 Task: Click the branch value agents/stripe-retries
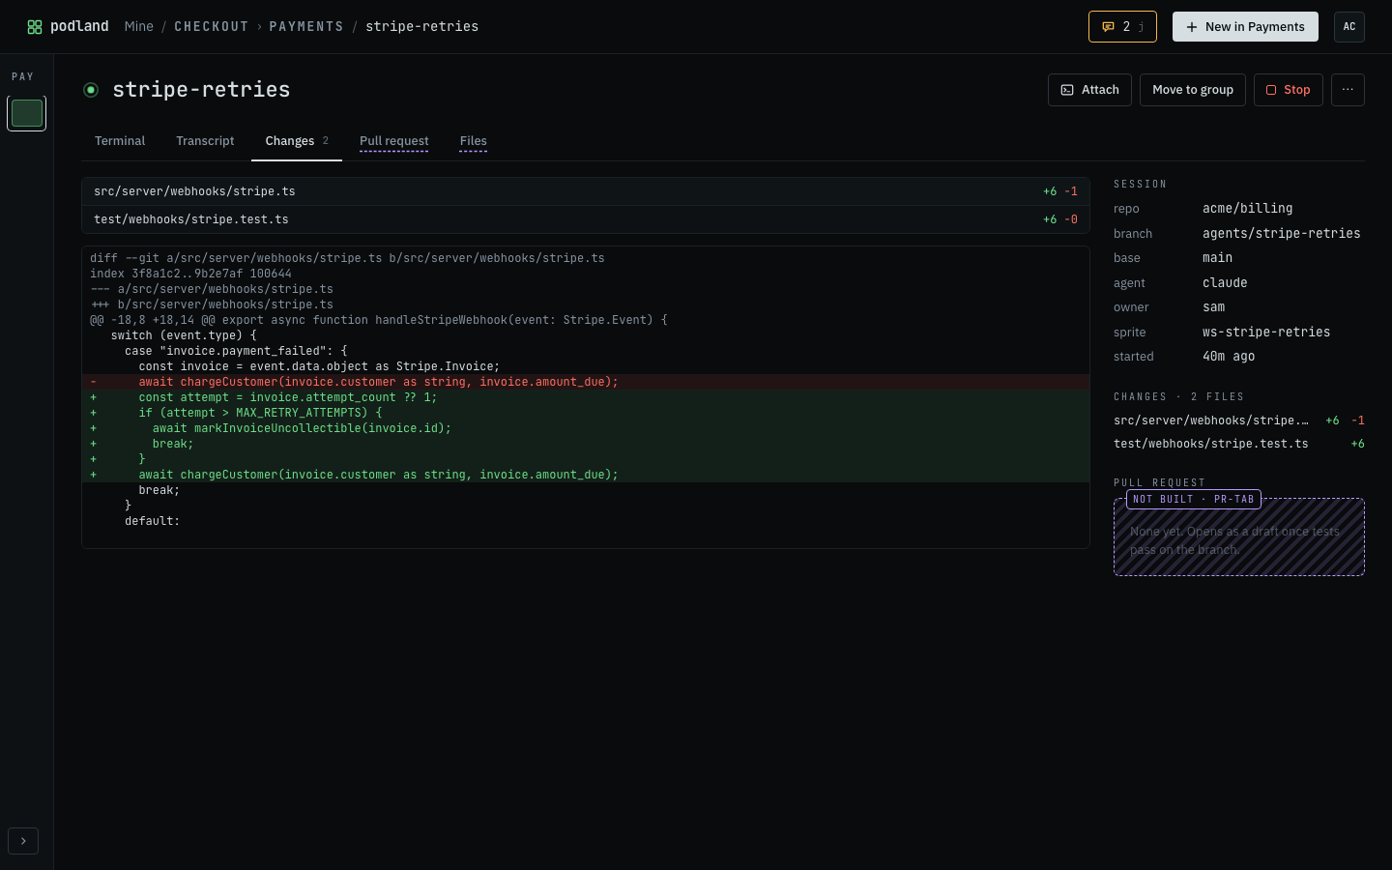pos(1282,233)
